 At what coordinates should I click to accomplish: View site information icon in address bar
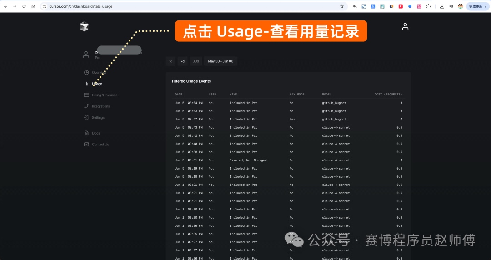pyautogui.click(x=44, y=6)
